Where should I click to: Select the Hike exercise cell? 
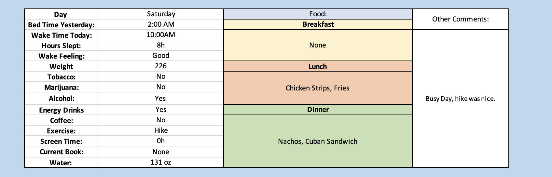click(x=161, y=130)
